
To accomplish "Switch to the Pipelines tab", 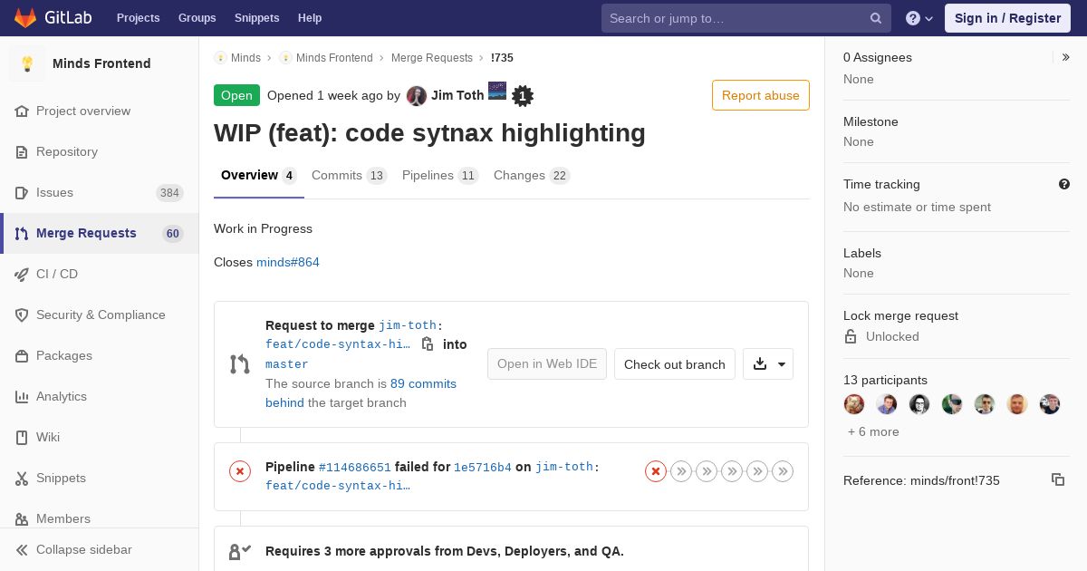I will pyautogui.click(x=440, y=175).
